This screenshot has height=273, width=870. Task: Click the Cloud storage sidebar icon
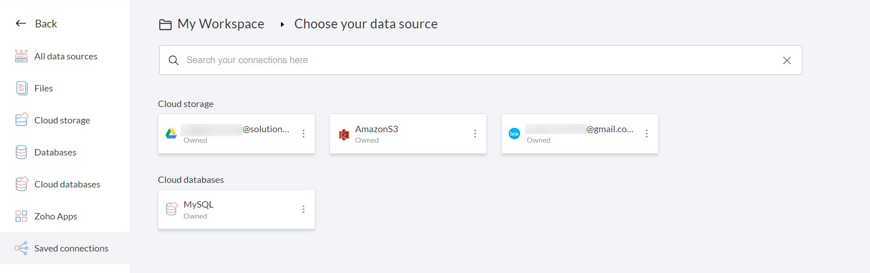click(22, 120)
